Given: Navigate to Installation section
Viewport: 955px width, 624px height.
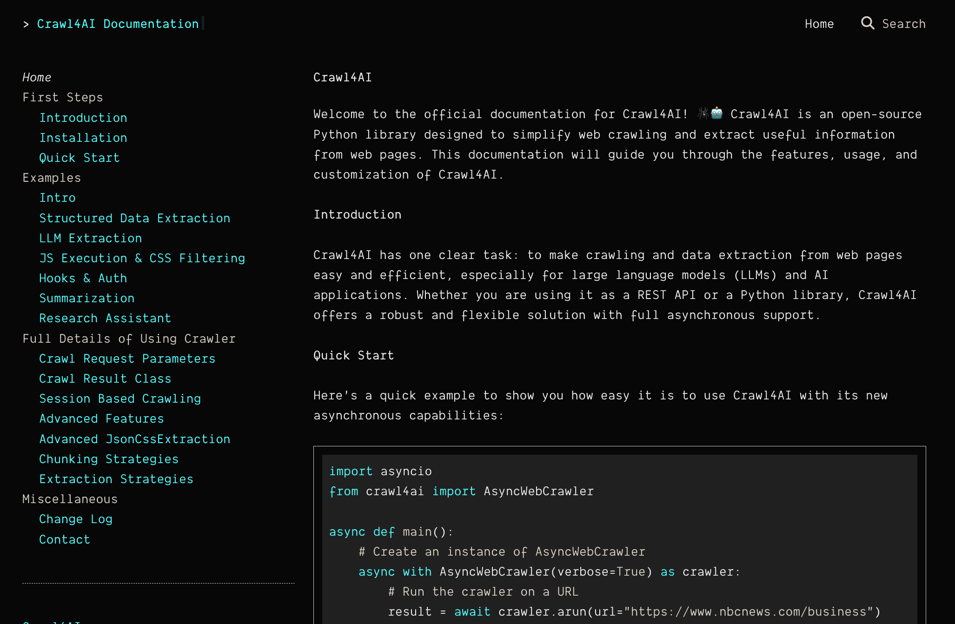Looking at the screenshot, I should point(84,137).
